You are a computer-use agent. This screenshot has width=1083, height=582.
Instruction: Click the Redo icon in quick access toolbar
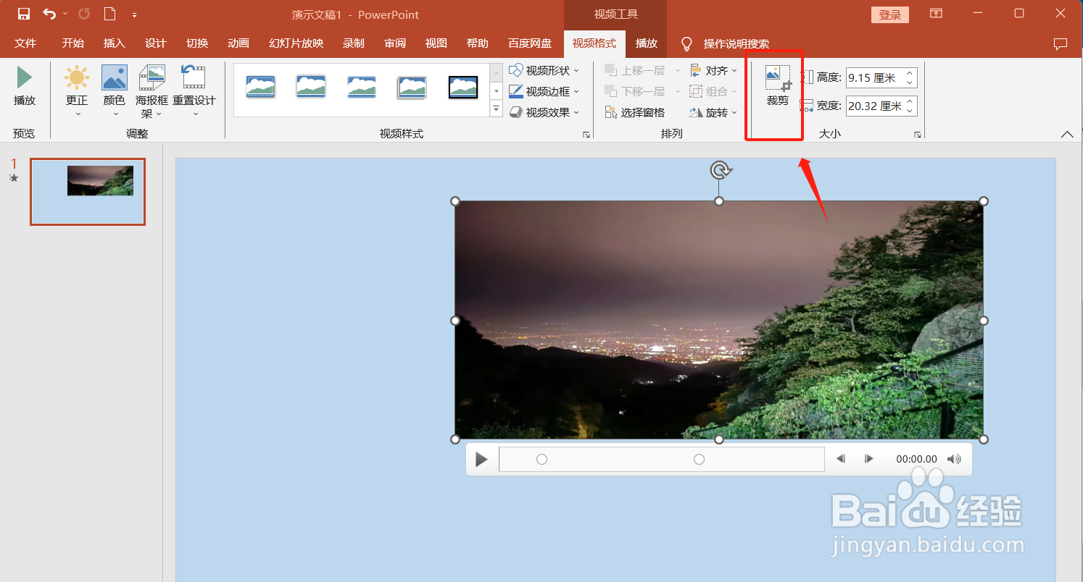click(84, 14)
